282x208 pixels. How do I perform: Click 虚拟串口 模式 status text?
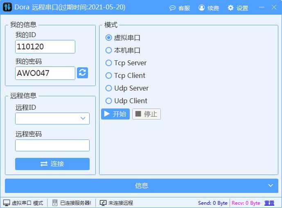(x=27, y=203)
